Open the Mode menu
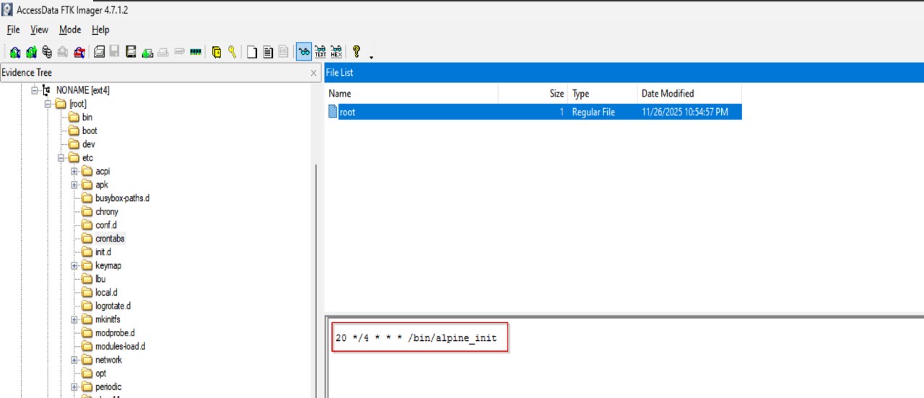924x398 pixels. [70, 30]
